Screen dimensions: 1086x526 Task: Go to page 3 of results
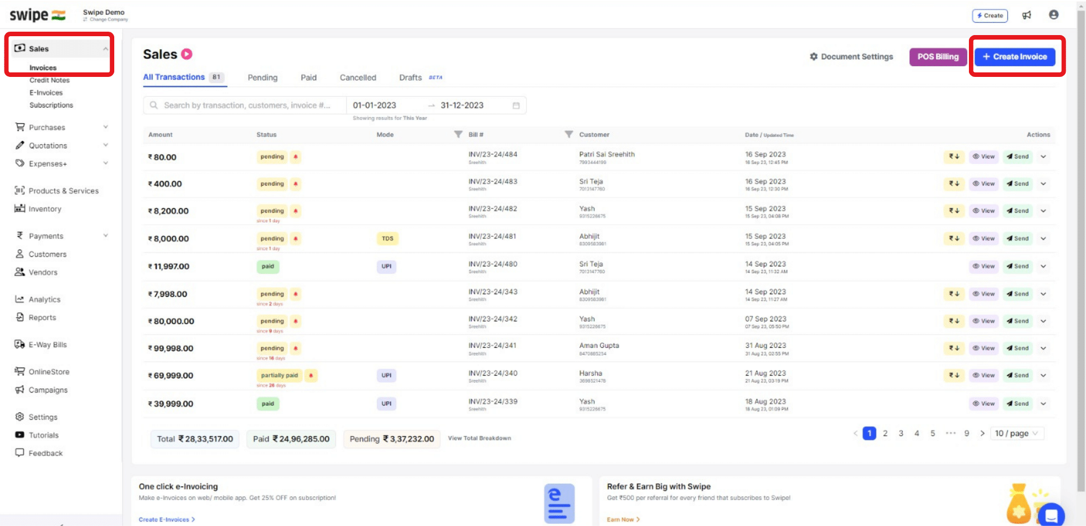pyautogui.click(x=901, y=433)
